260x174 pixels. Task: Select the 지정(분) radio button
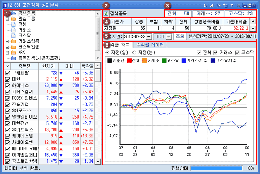tap(135, 53)
